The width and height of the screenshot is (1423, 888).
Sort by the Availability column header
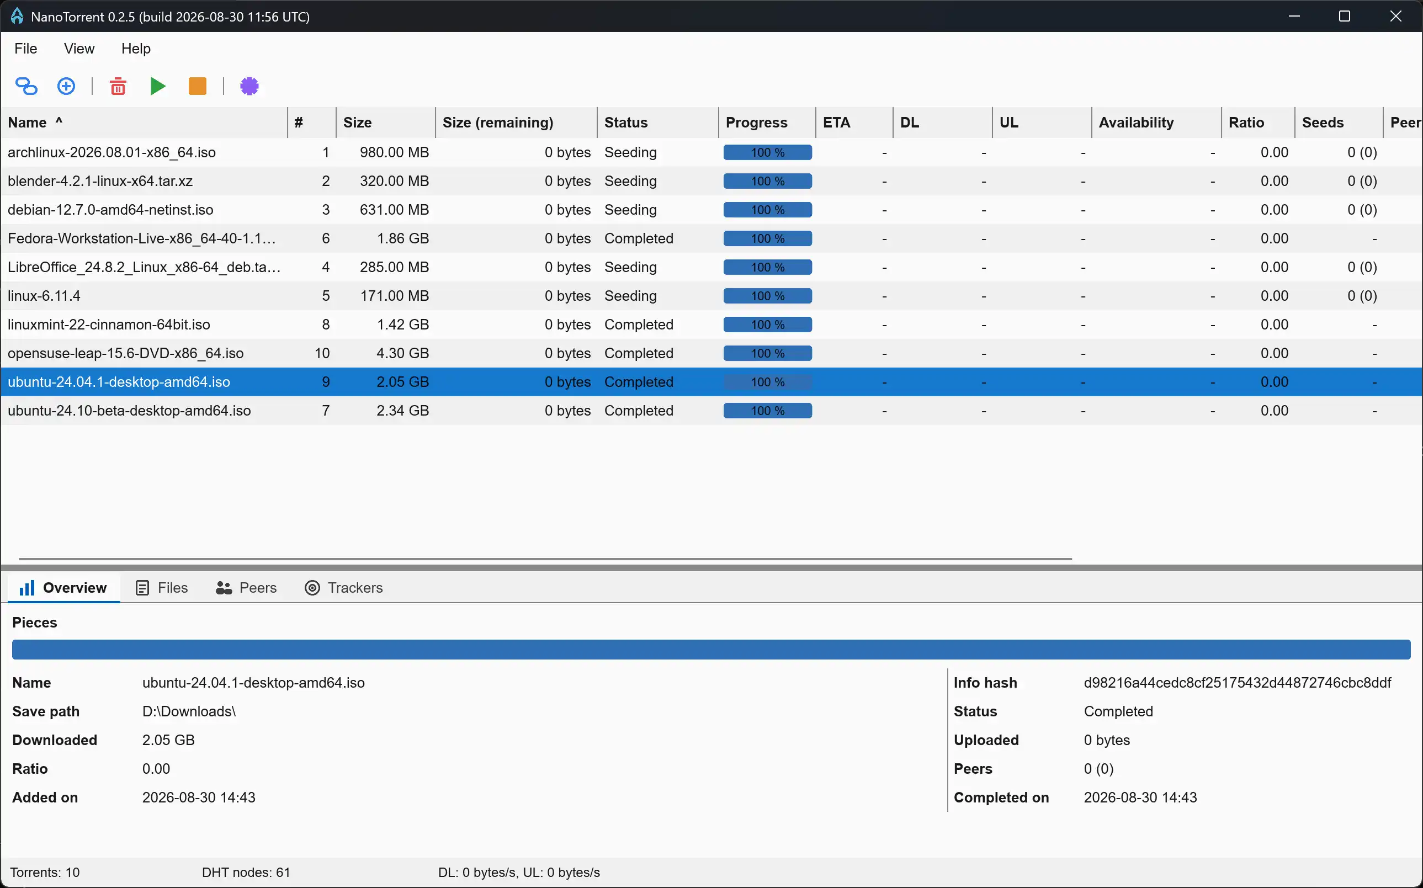[1156, 123]
